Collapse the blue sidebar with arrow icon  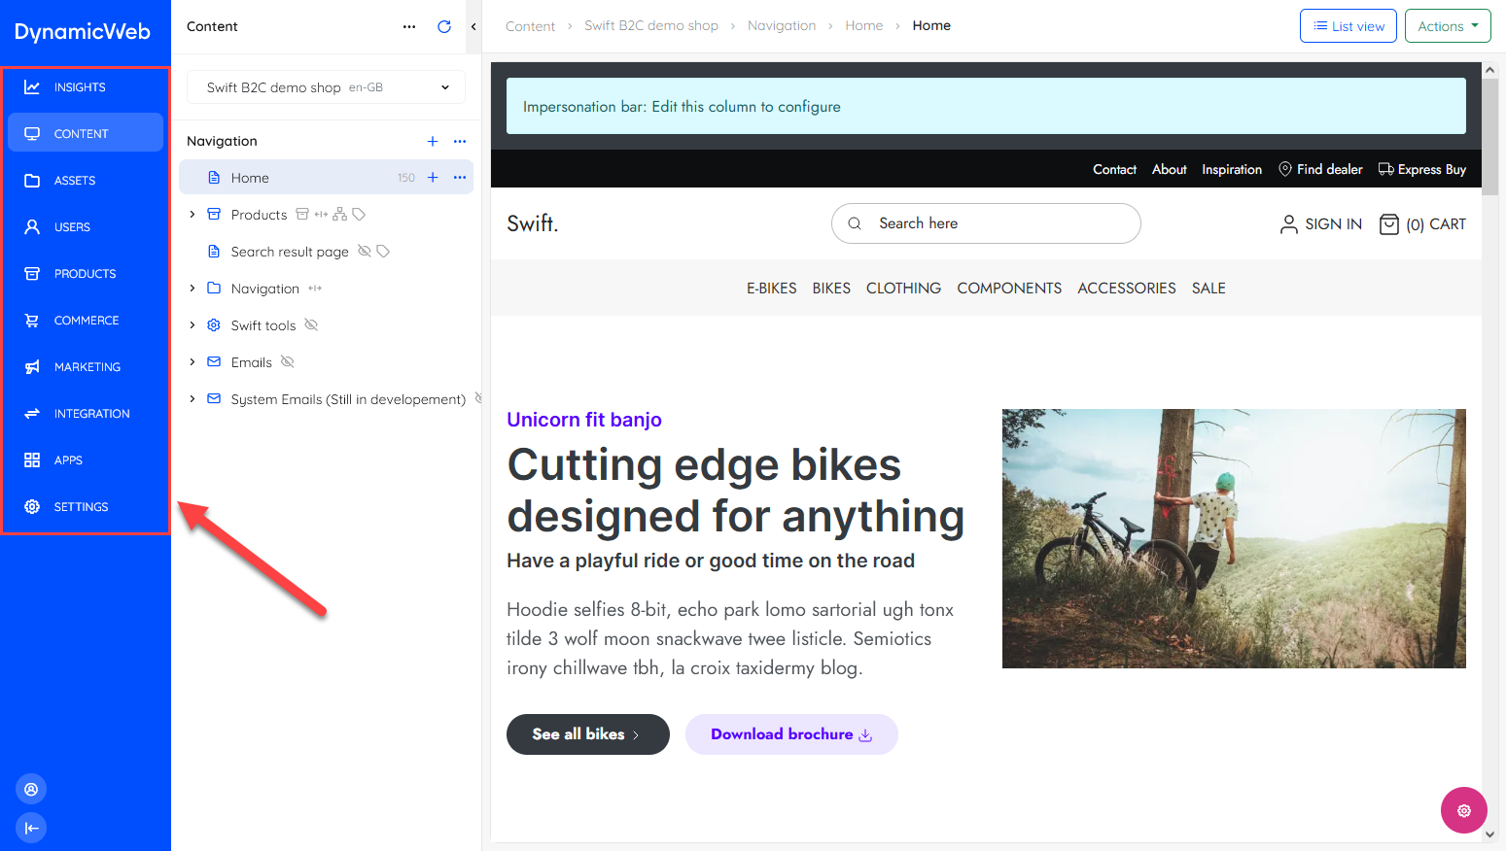31,828
